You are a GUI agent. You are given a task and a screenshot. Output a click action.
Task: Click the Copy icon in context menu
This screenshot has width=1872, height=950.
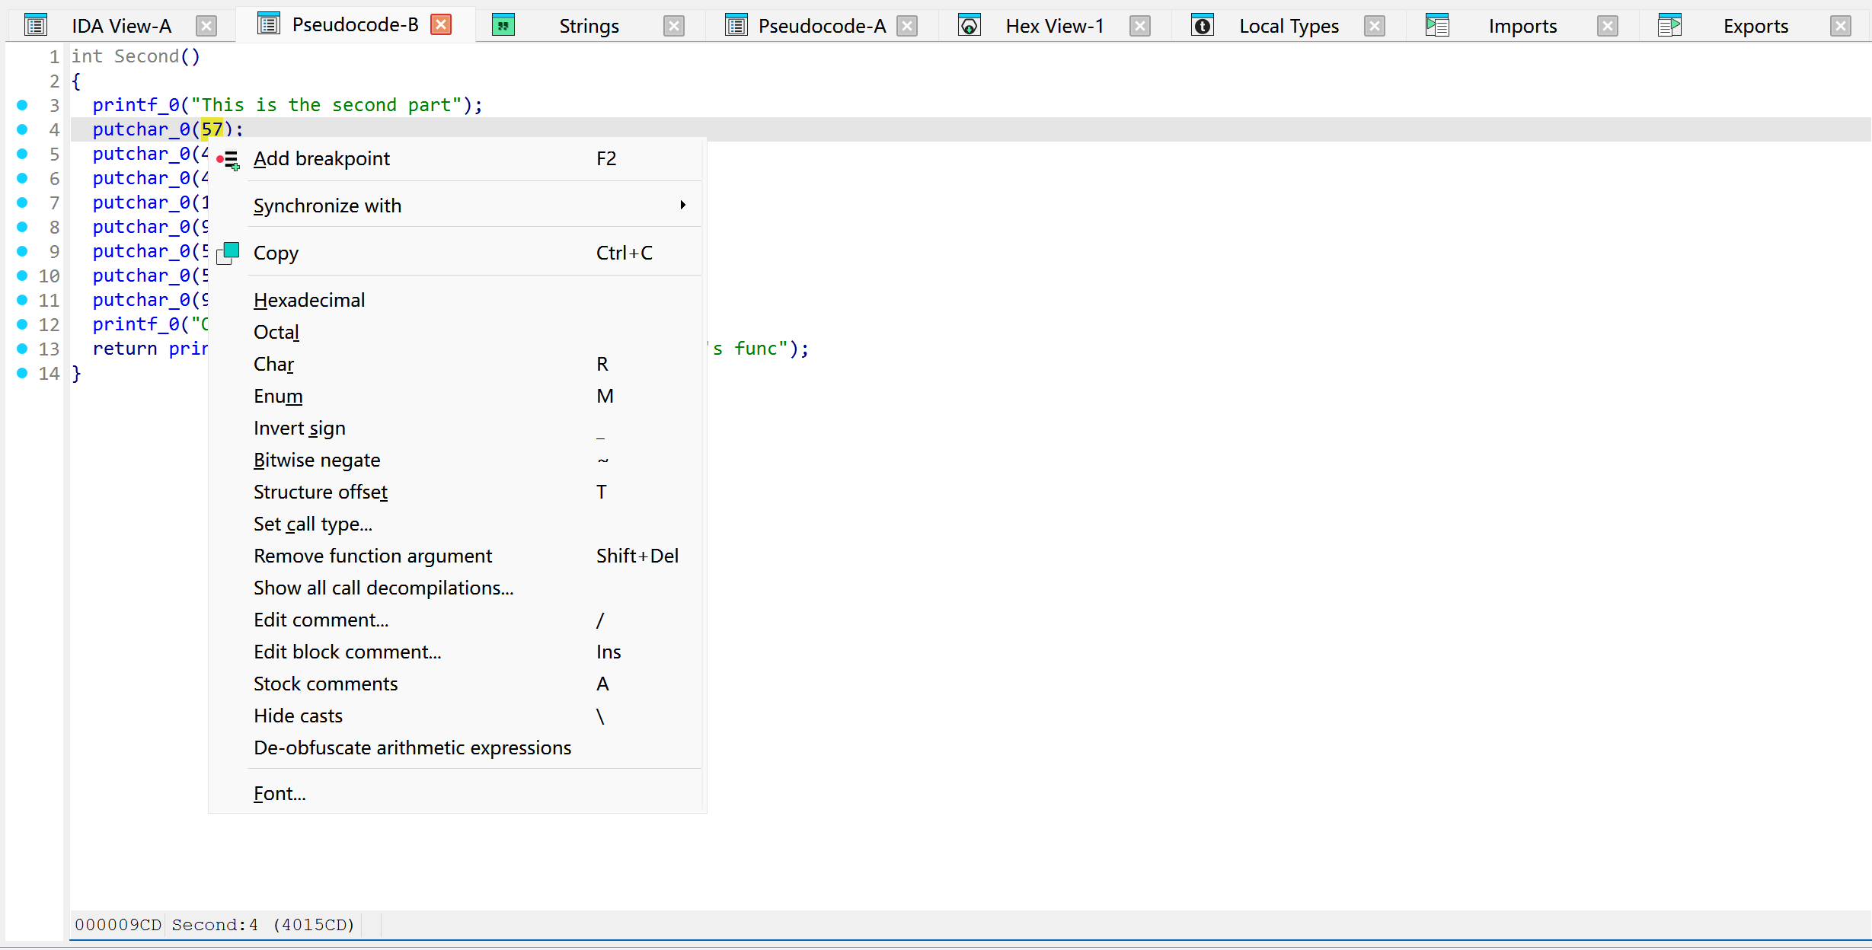[x=228, y=253]
